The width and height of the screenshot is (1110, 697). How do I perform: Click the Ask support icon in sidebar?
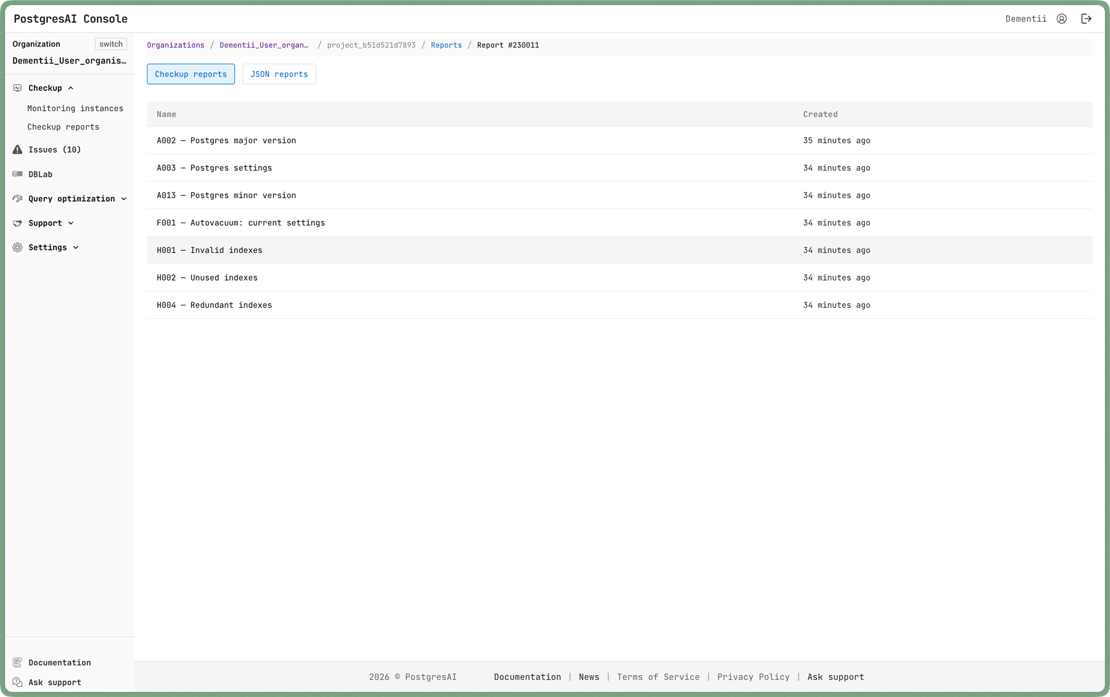(x=17, y=682)
